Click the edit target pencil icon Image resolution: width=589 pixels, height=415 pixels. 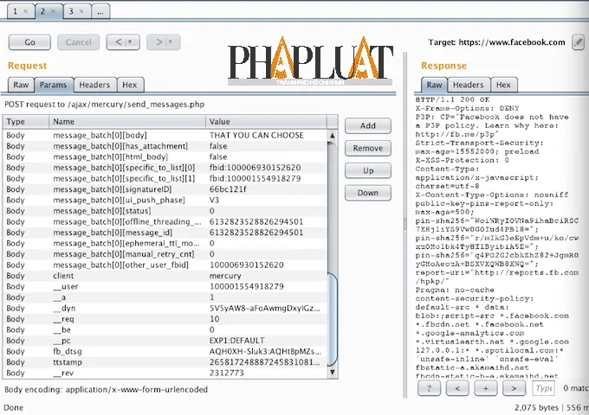[579, 41]
